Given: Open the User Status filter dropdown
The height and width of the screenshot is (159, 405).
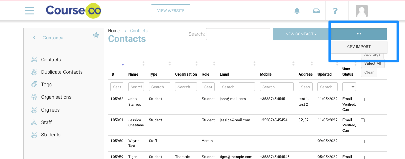Looking at the screenshot, I should point(349,87).
